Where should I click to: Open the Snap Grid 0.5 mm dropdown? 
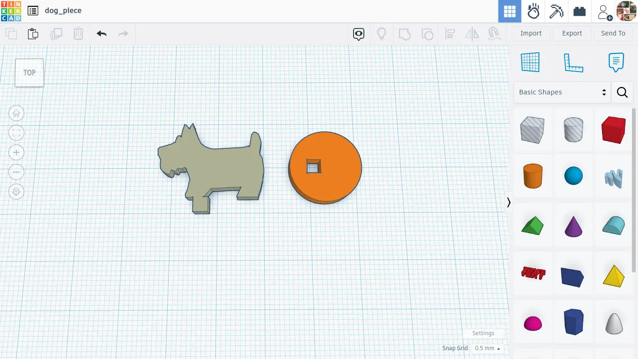[487, 348]
